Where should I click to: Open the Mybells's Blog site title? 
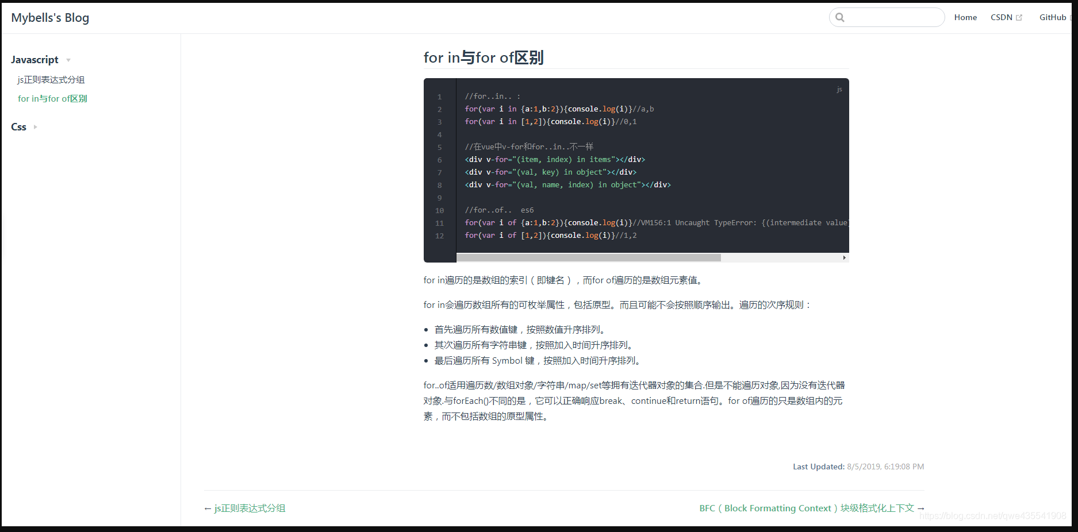tap(50, 18)
